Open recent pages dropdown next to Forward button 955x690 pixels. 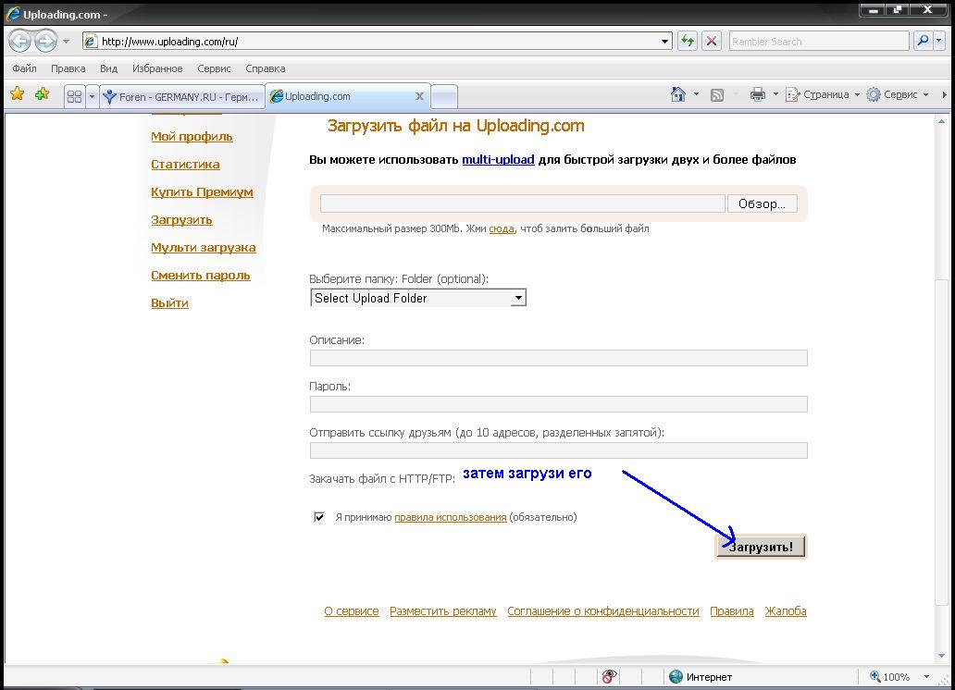pyautogui.click(x=67, y=42)
